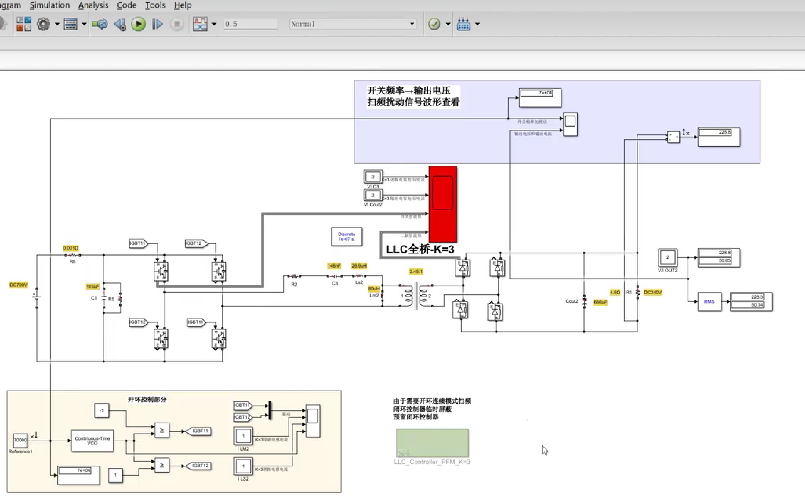This screenshot has width=805, height=496.
Task: Open the Simulation menu
Action: tap(49, 5)
